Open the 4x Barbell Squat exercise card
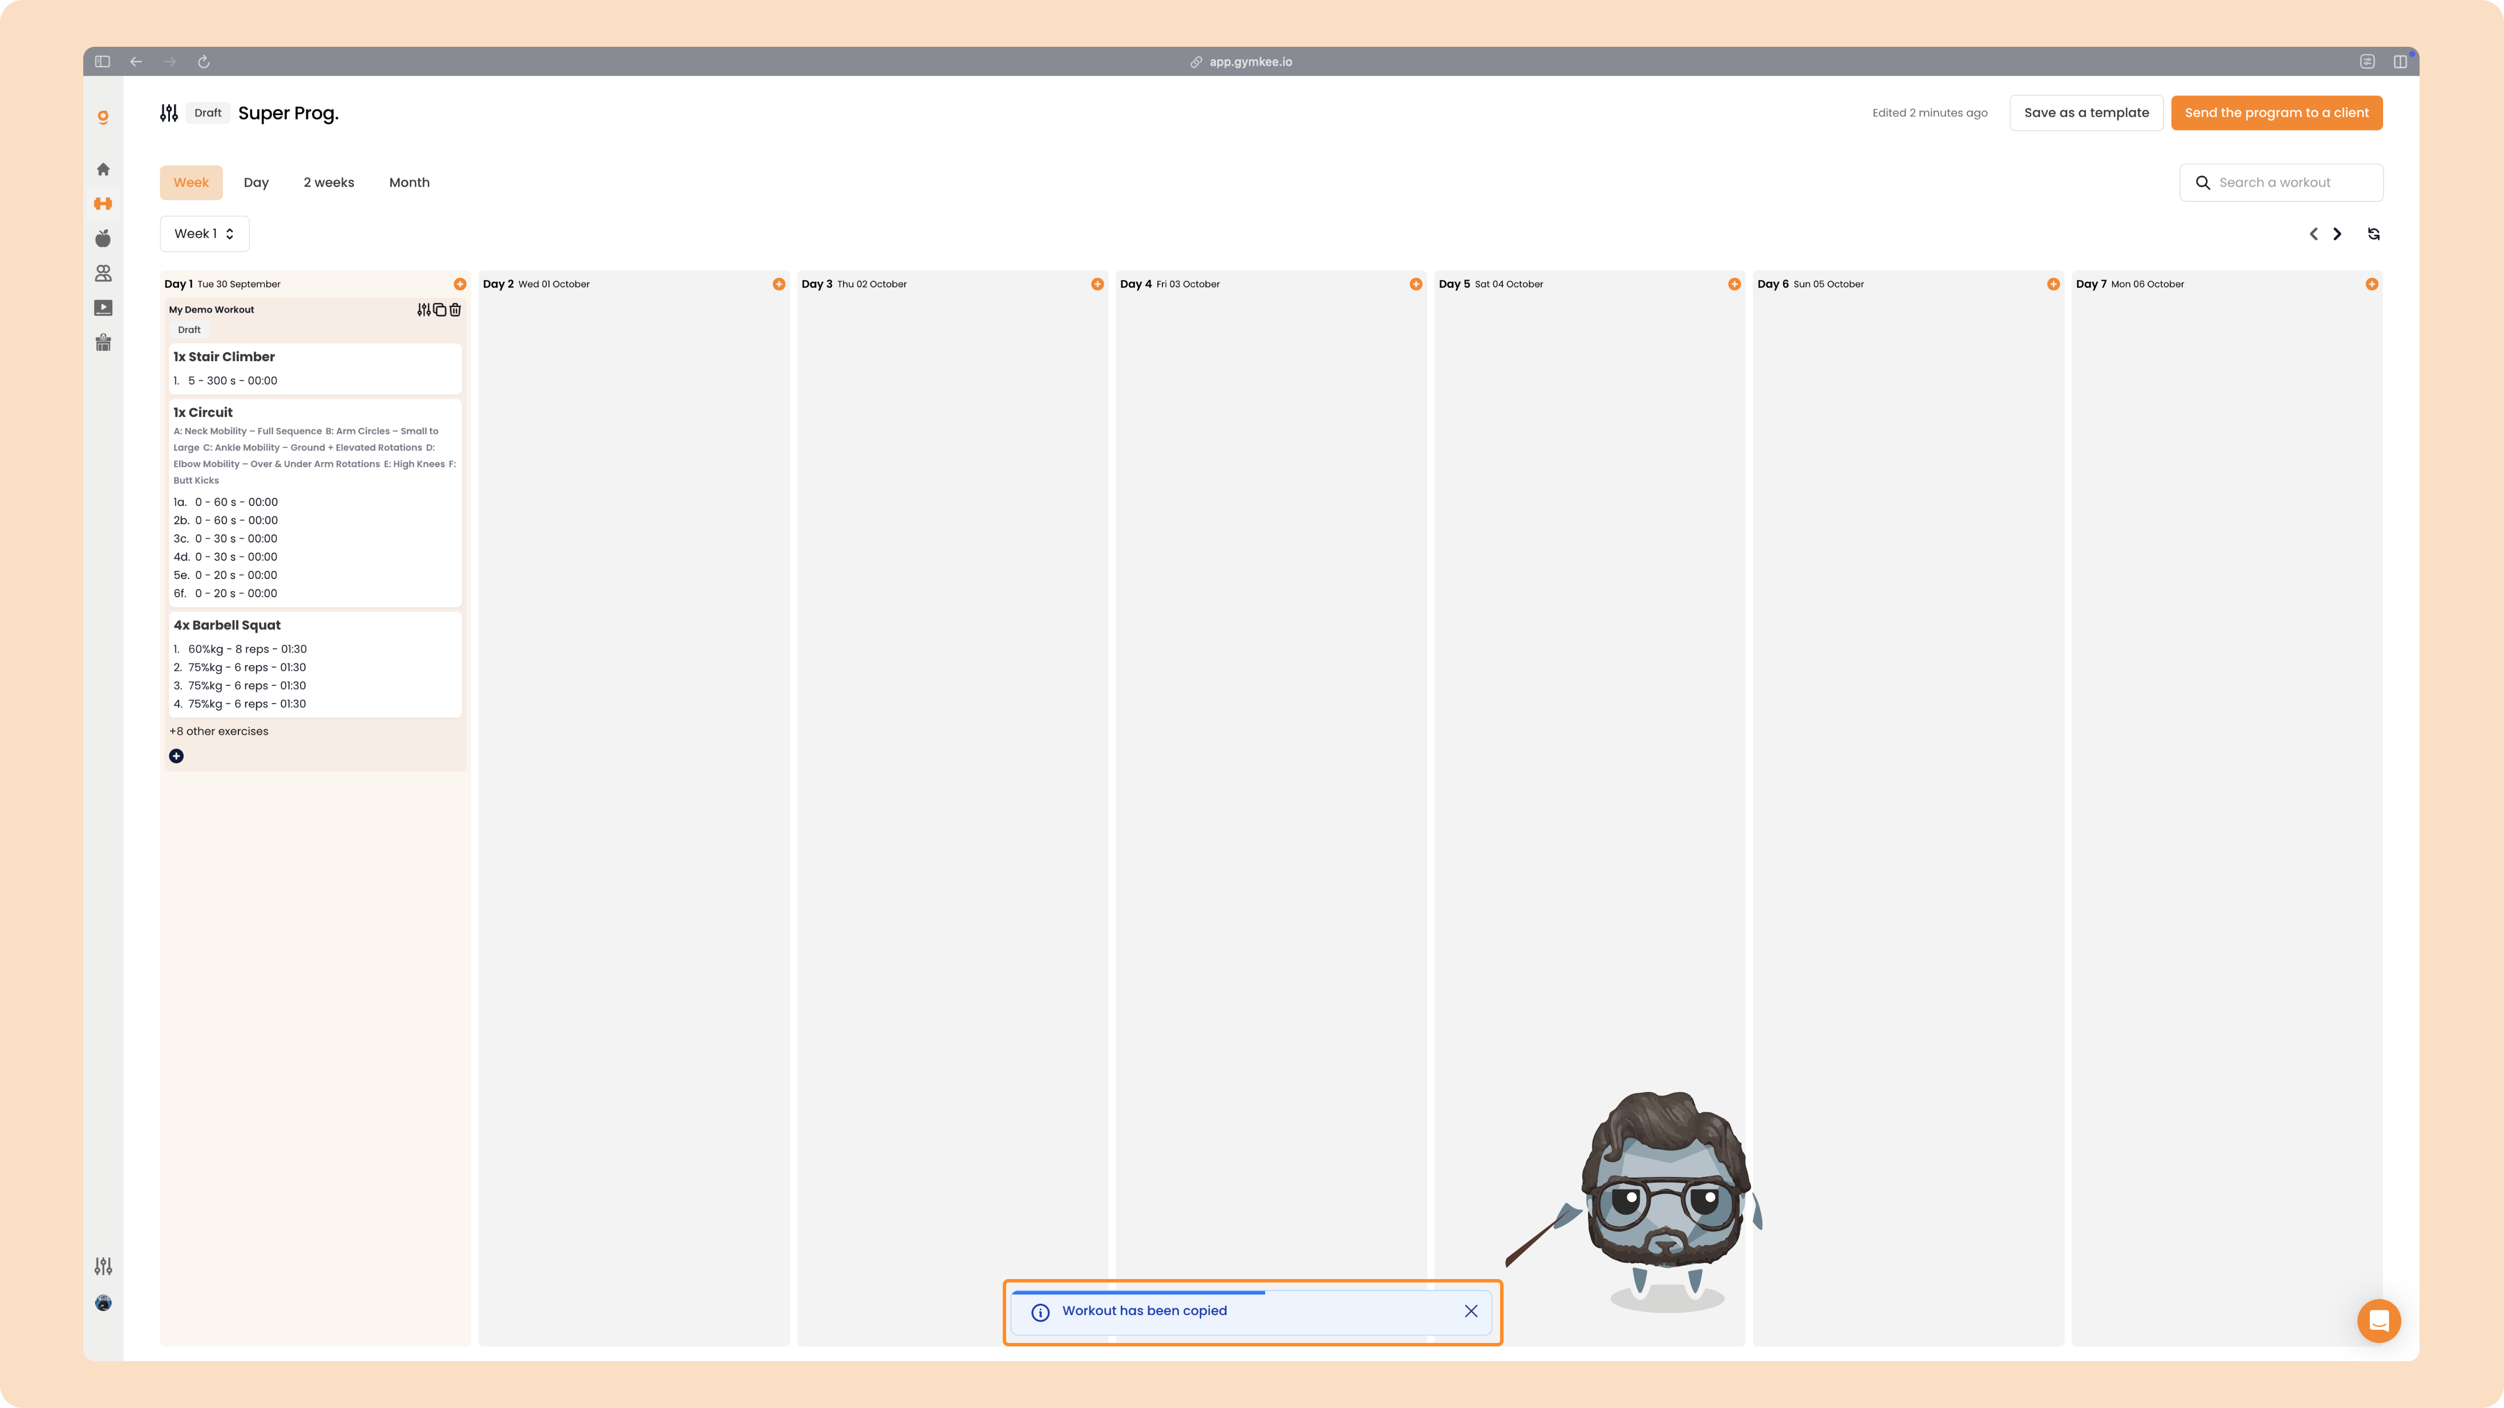 (x=315, y=665)
